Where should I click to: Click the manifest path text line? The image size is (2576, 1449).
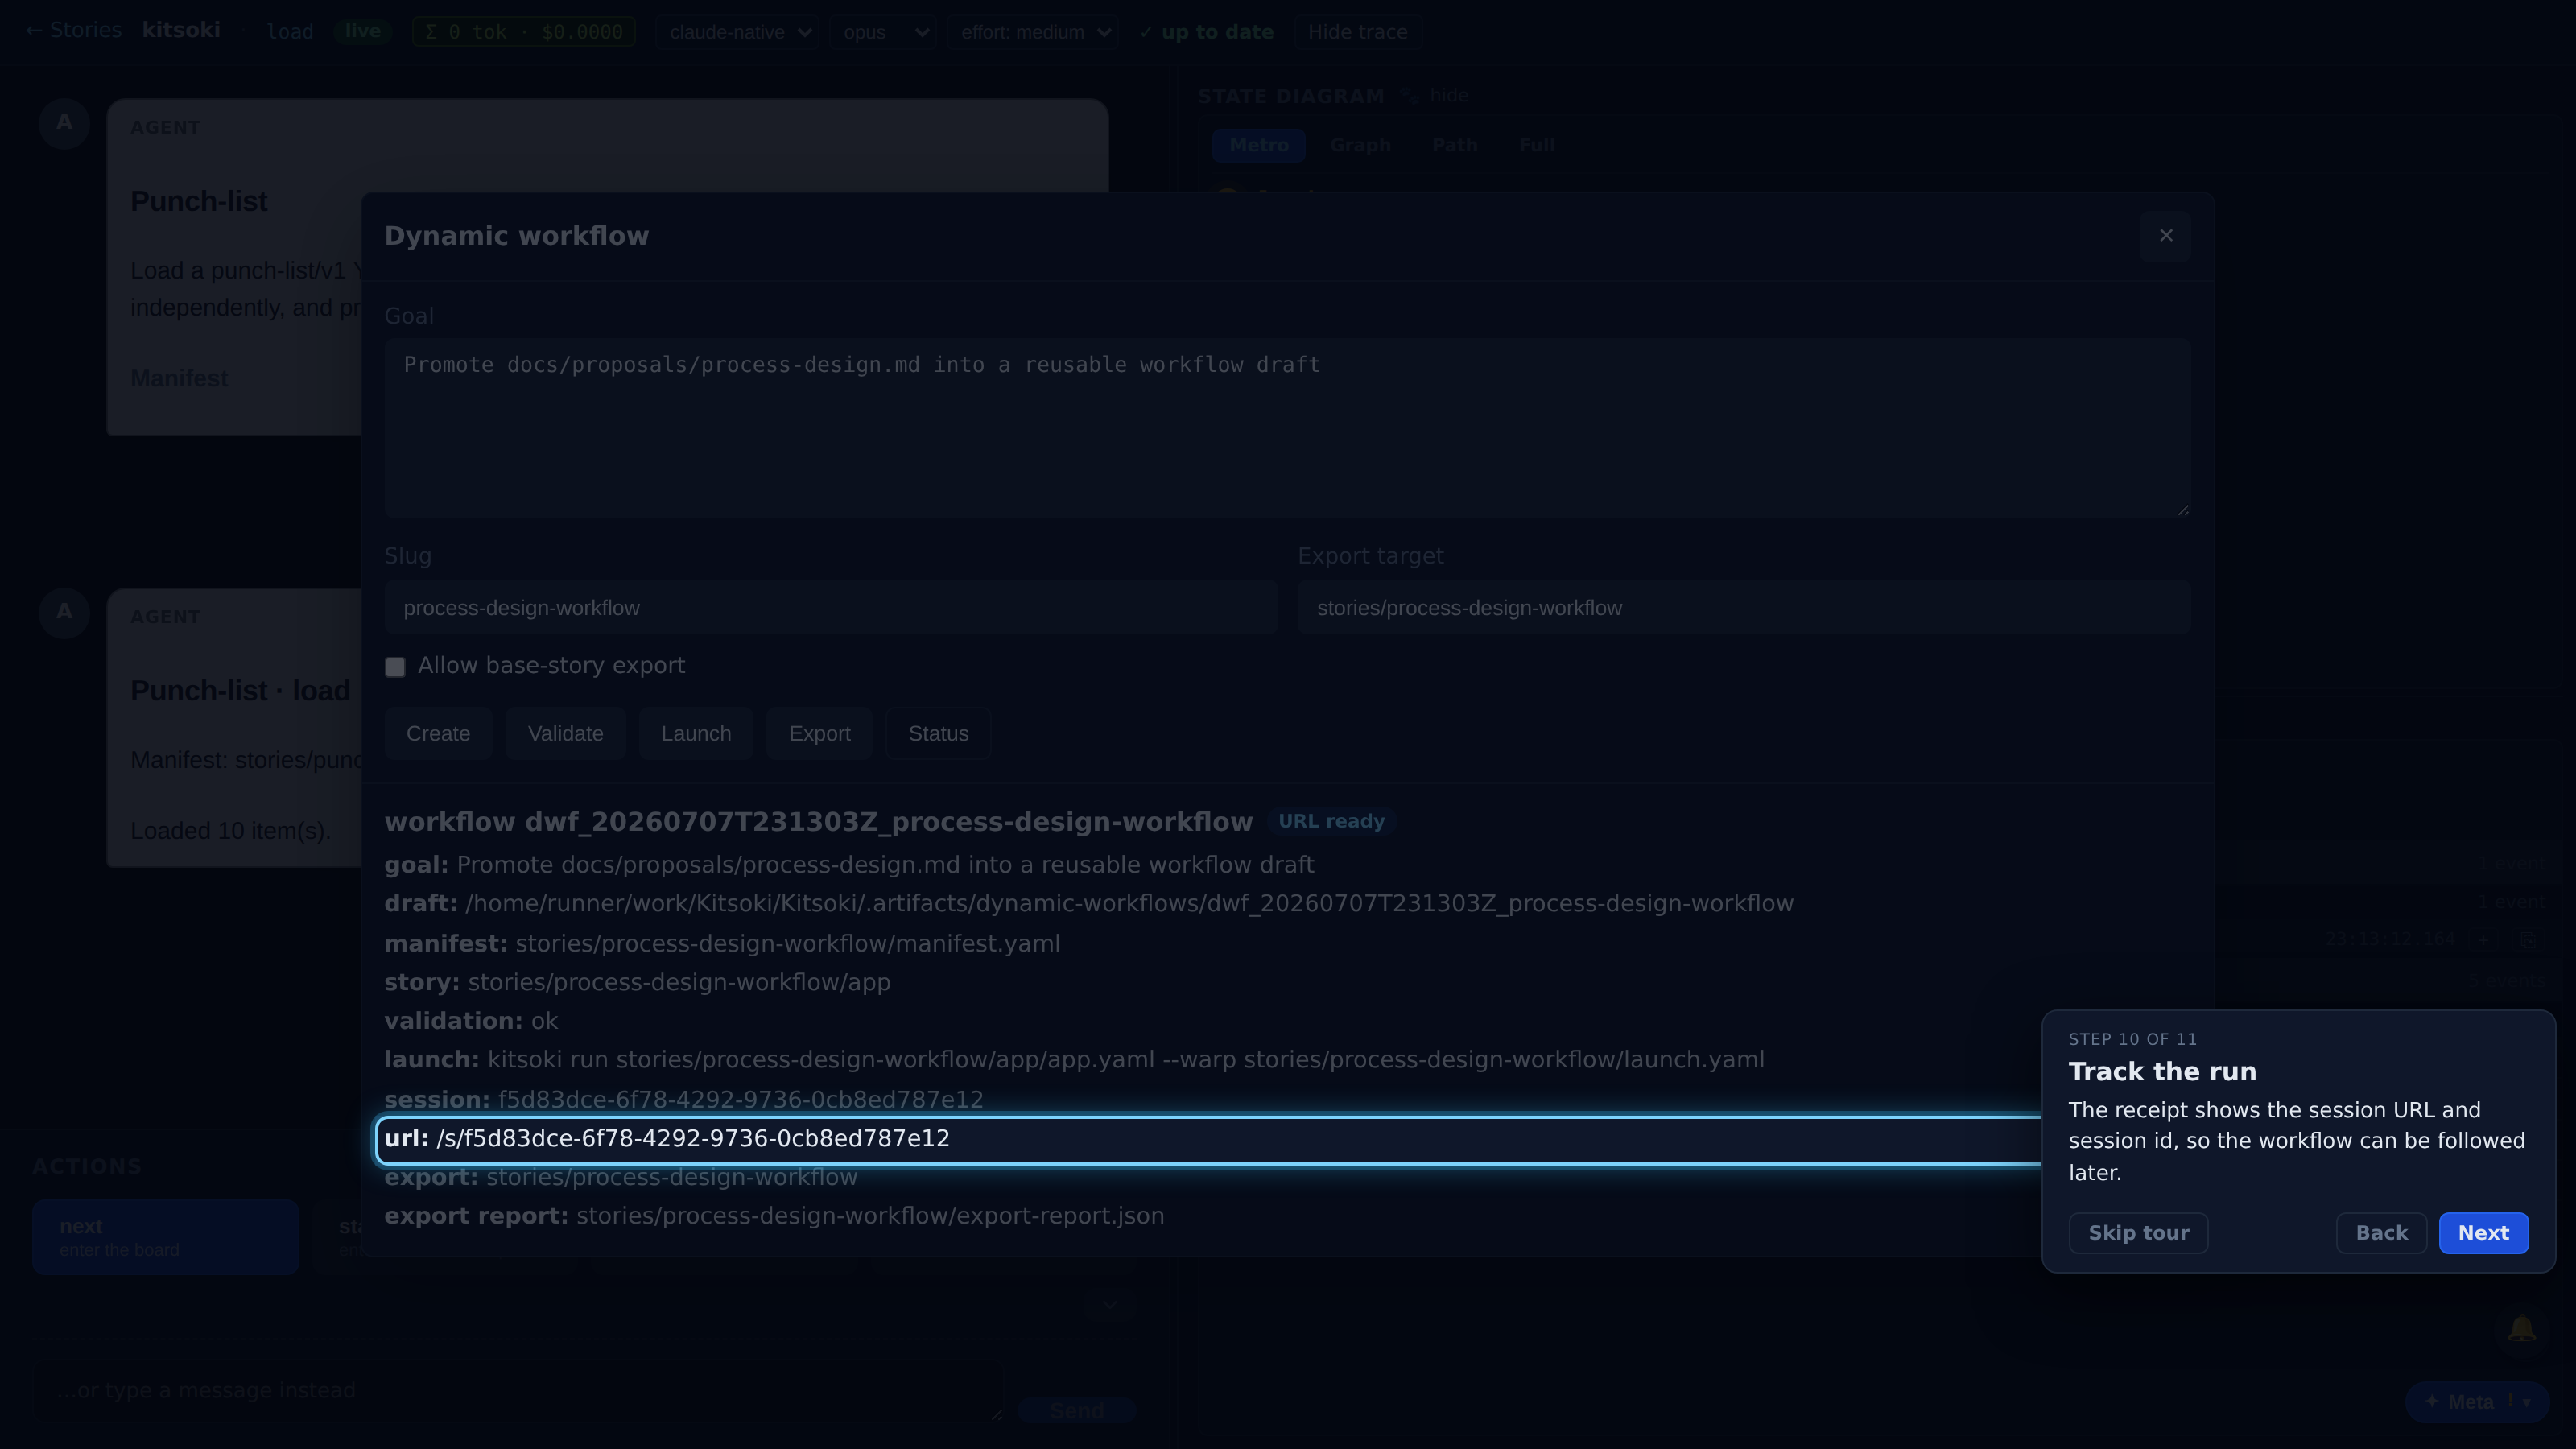coord(722,944)
